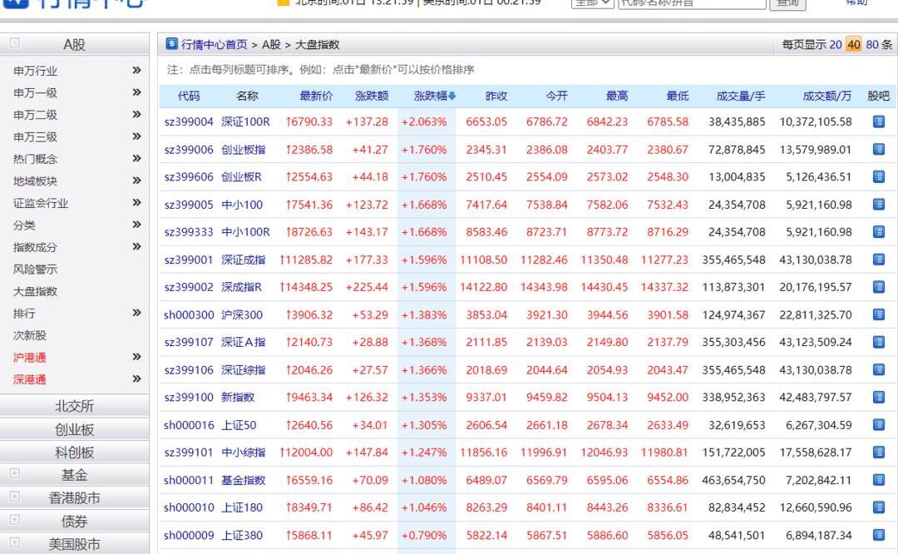
Task: Sort table by 成交额/万 column
Action: (827, 96)
